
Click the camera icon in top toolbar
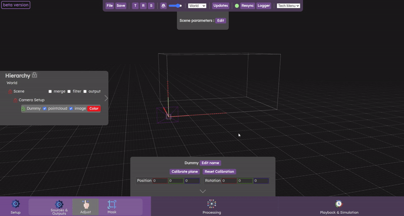[163, 6]
